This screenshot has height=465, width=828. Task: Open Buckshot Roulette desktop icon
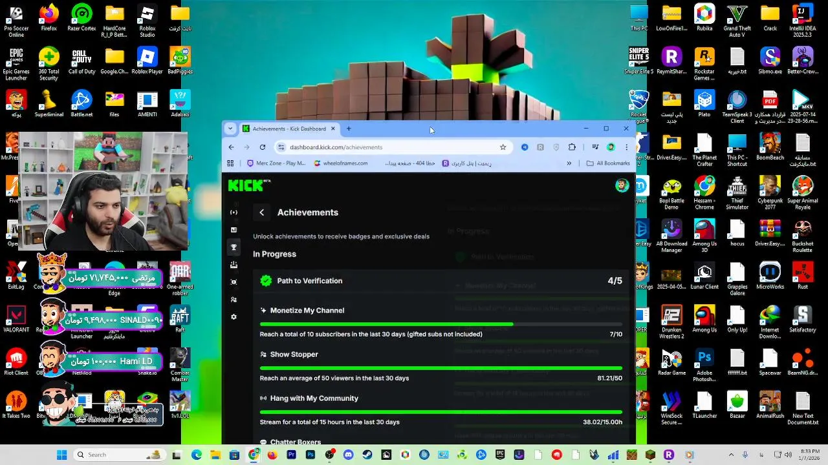coord(803,236)
